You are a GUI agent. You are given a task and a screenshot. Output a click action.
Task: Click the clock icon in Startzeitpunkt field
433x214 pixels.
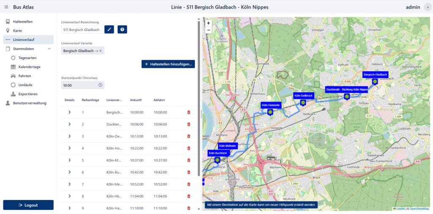tap(100, 85)
